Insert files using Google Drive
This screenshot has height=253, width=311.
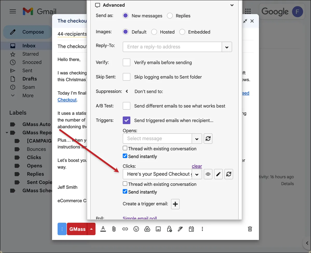[x=147, y=229]
